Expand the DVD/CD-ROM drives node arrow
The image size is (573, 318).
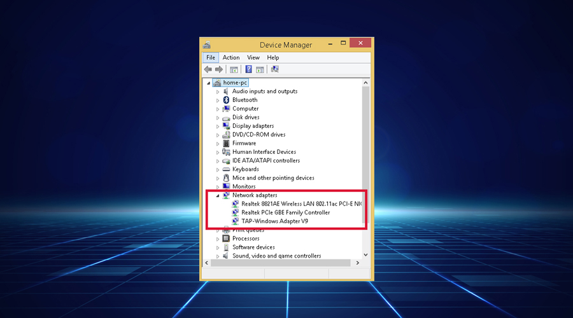click(x=218, y=135)
